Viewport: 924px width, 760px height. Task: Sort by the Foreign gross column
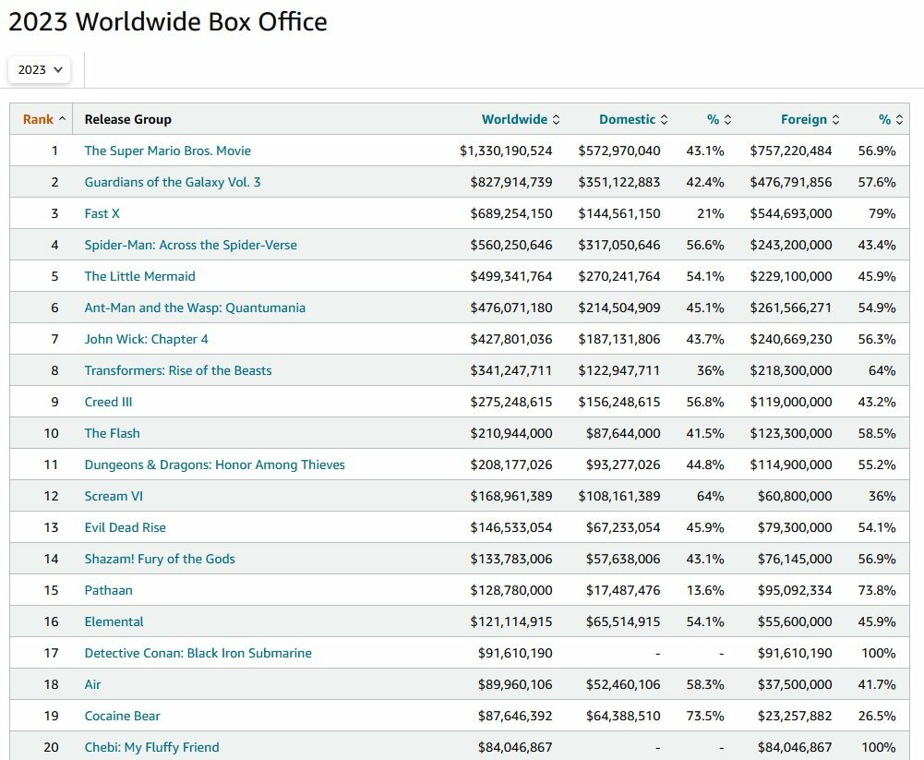click(810, 119)
